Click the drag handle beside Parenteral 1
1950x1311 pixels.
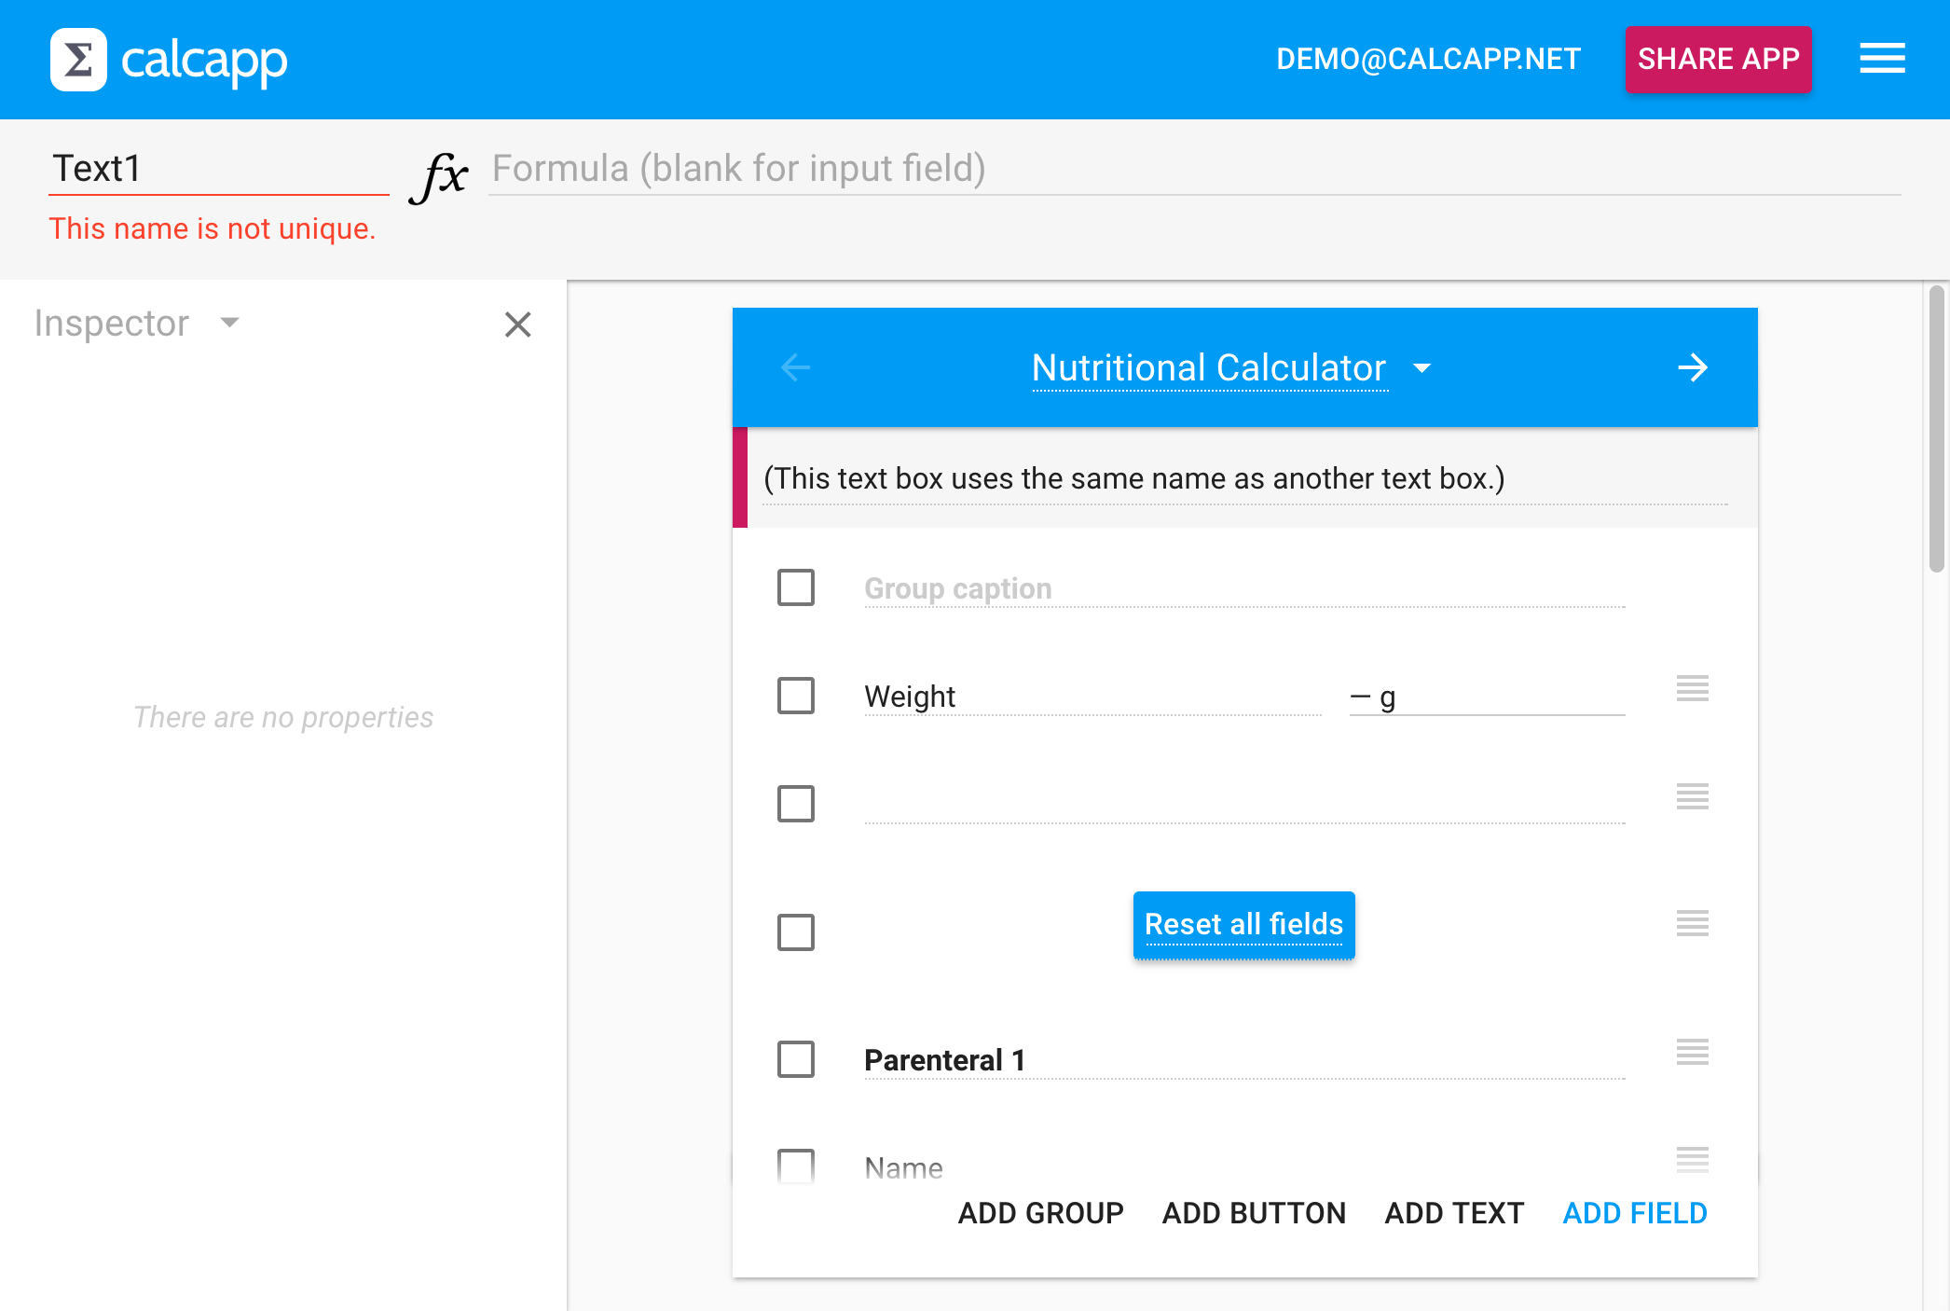(1692, 1052)
